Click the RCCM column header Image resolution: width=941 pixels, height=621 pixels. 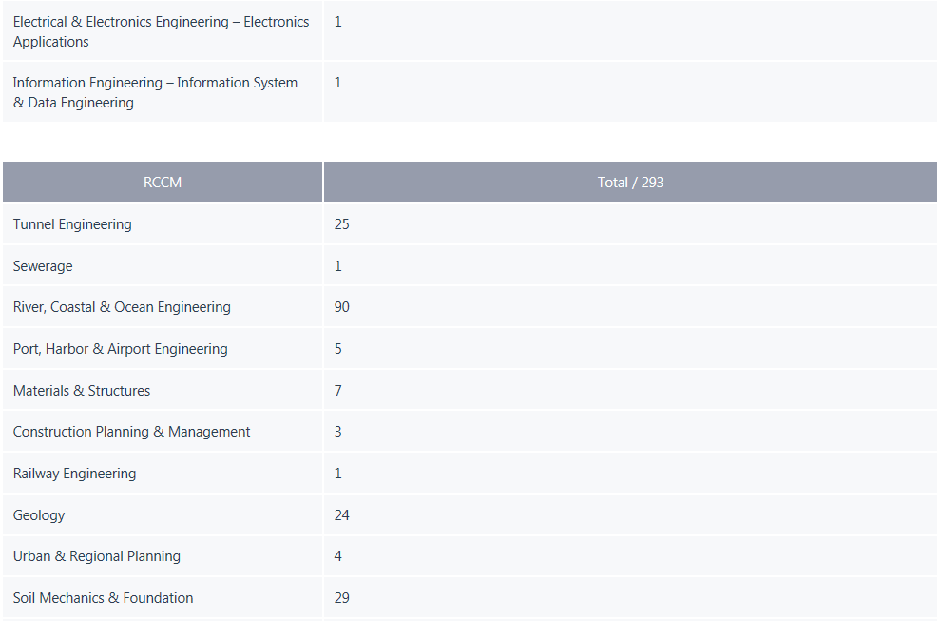coord(162,182)
